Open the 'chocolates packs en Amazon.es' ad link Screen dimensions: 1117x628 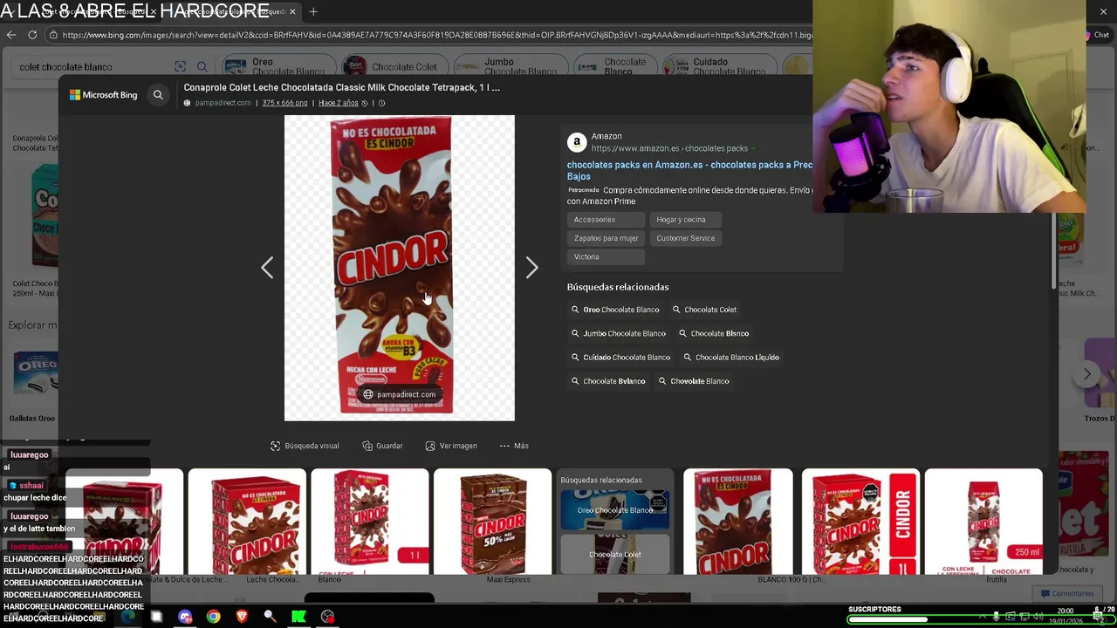[x=689, y=170]
